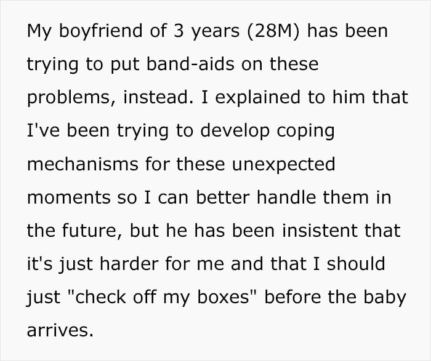Screen dimensions: 431x361
Task: Click the text "(28M)"
Action: coord(273,31)
